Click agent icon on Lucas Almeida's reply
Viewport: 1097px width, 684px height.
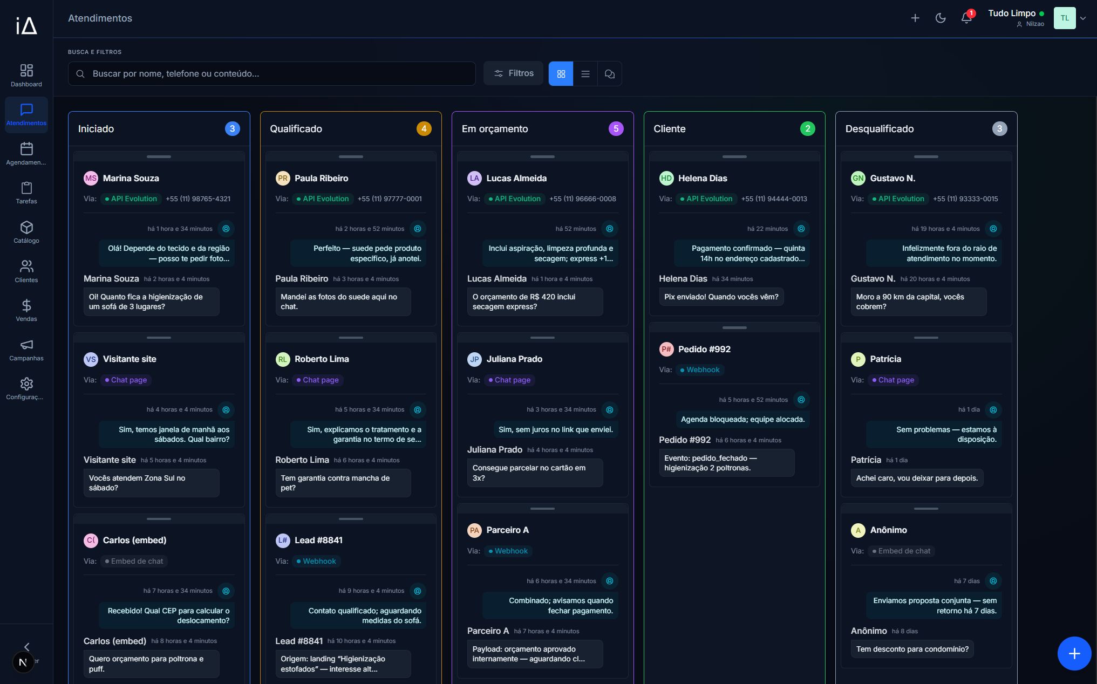(610, 229)
